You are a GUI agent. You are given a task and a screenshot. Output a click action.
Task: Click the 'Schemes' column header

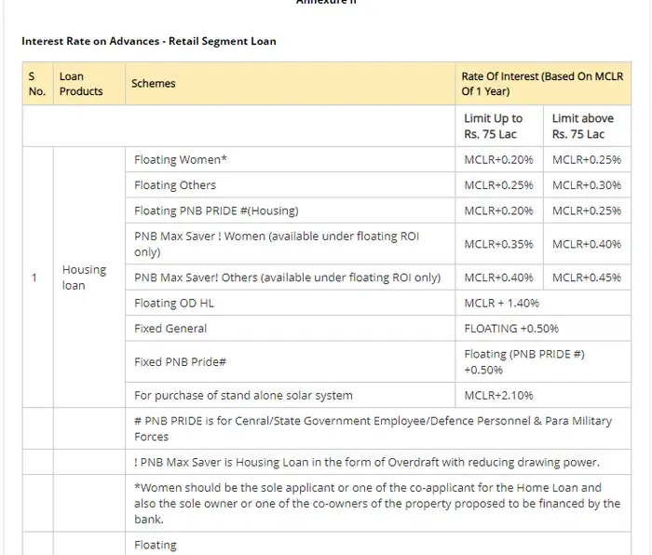coord(154,84)
